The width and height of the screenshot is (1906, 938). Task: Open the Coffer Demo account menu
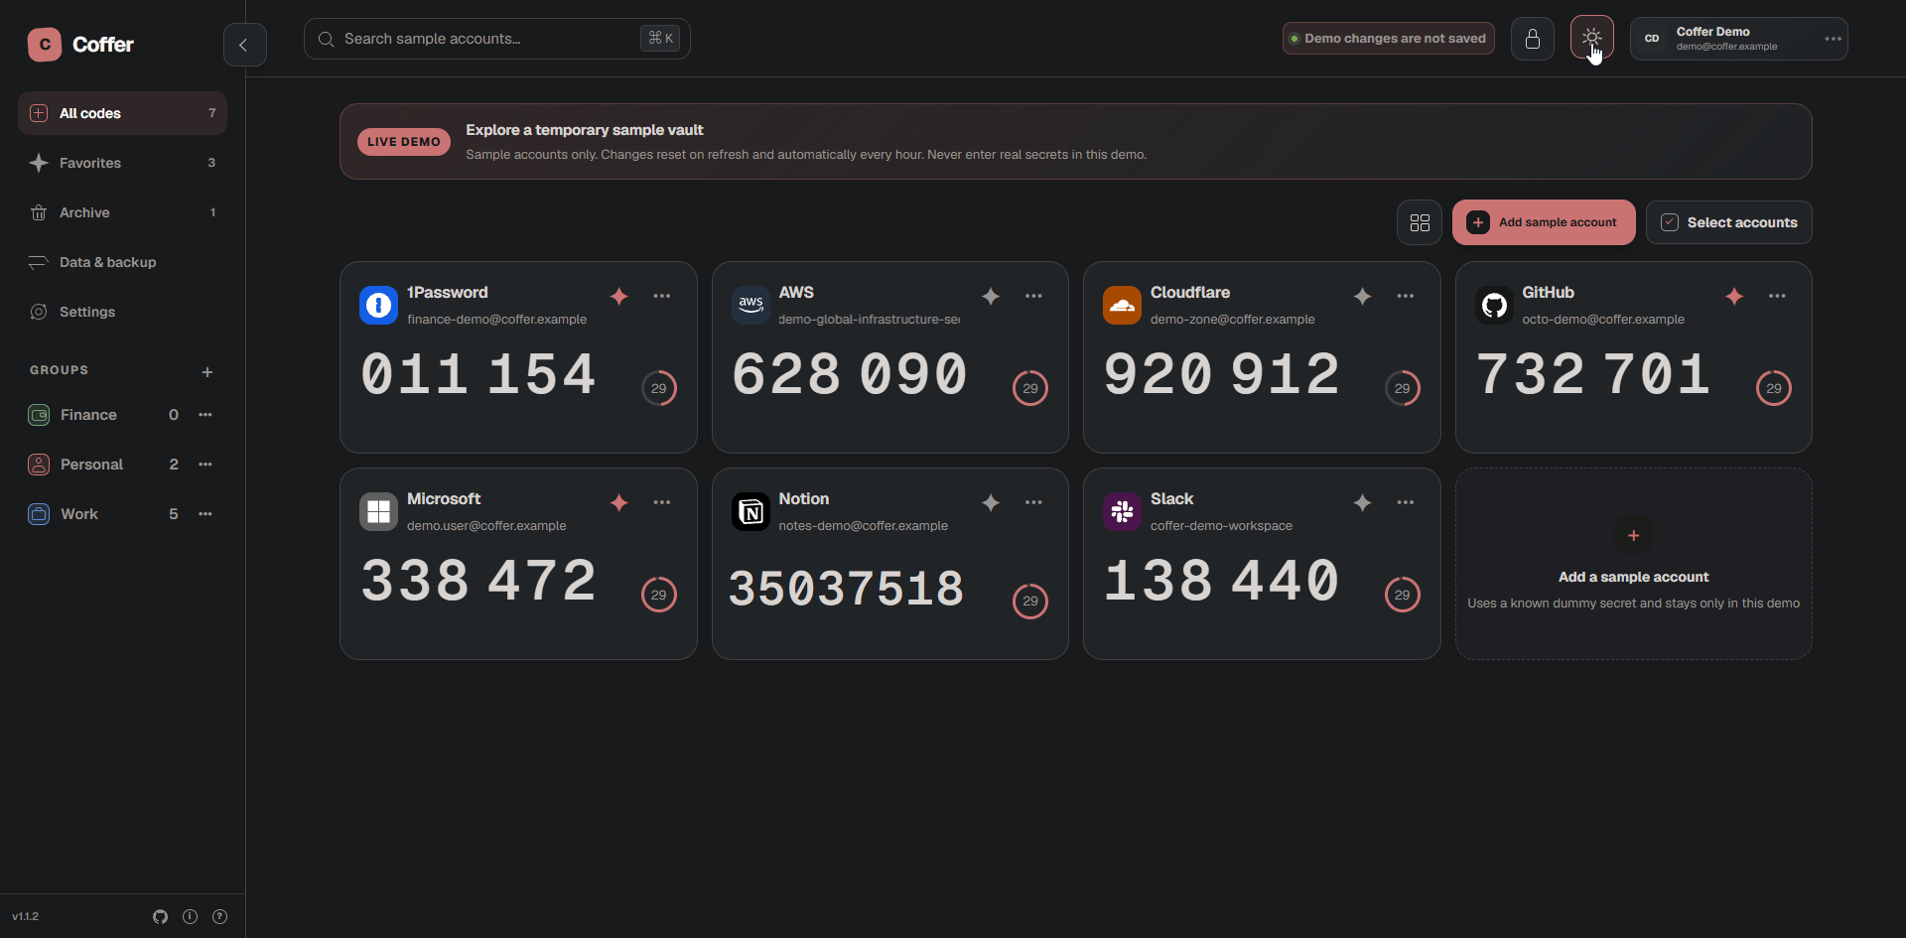1738,39
